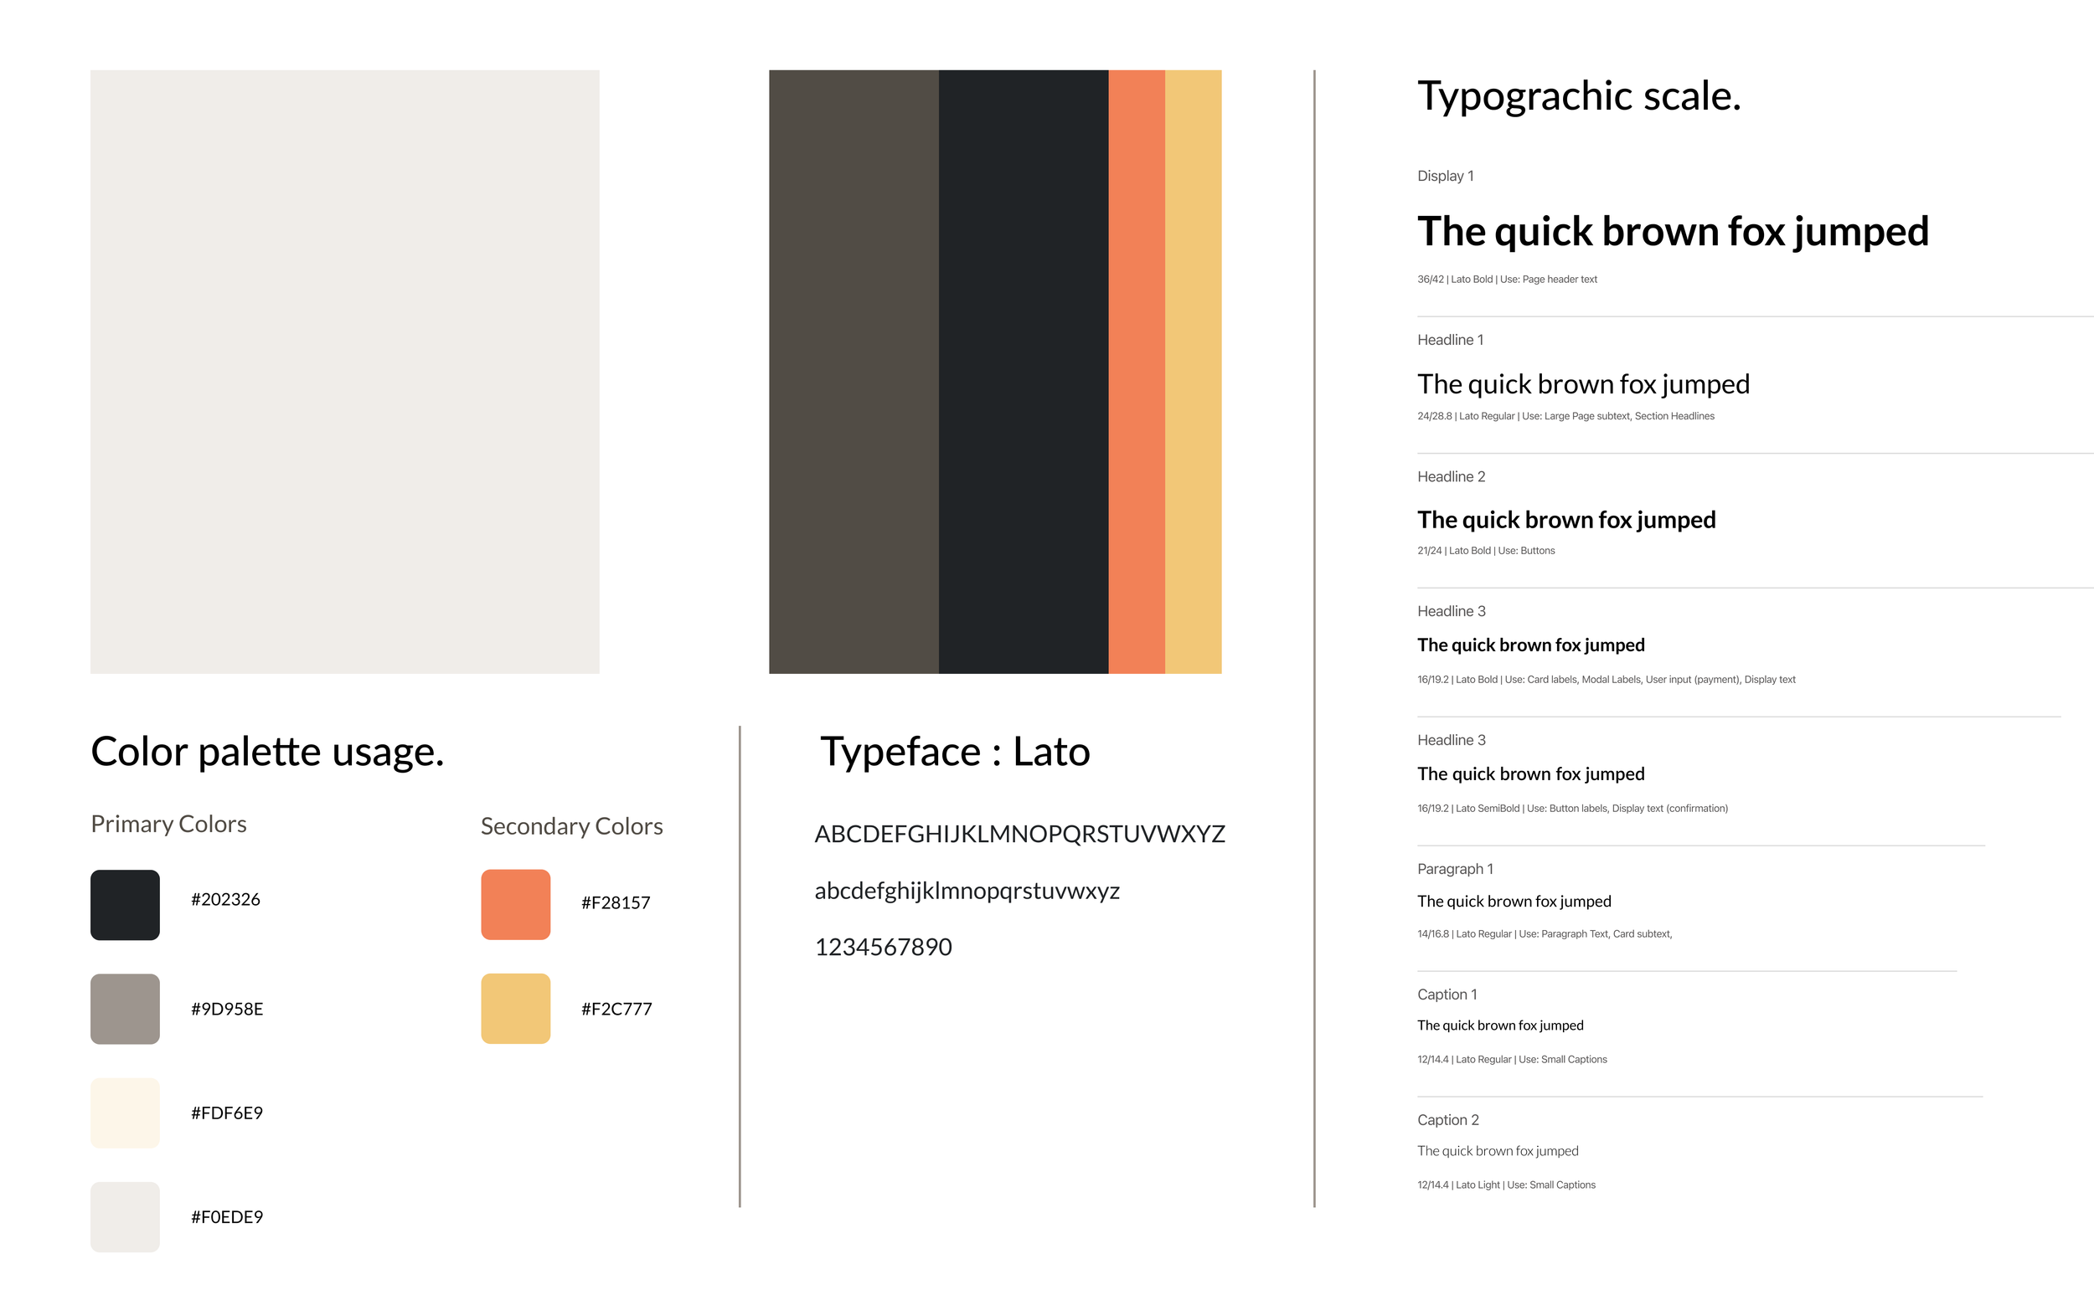Select the #9D958E gray swatch

[x=125, y=1009]
